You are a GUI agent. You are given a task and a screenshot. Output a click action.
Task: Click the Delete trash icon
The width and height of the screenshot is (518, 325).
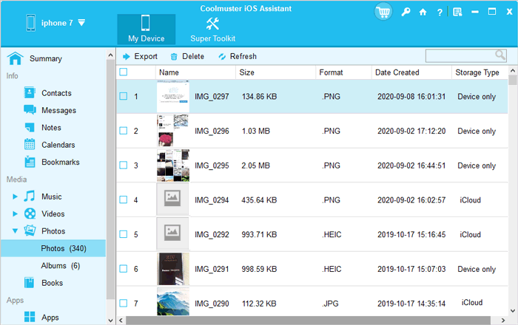(x=174, y=57)
